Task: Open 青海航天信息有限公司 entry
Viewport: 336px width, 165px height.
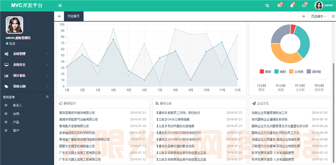Action: coord(74,126)
